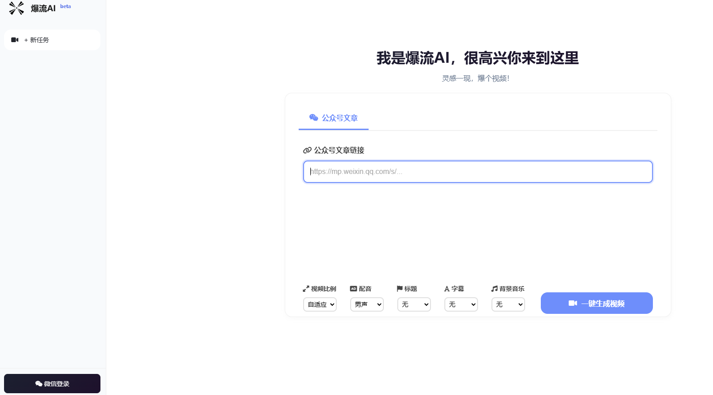713x395 pixels.
Task: Click the beta badge next to logo
Action: click(65, 6)
